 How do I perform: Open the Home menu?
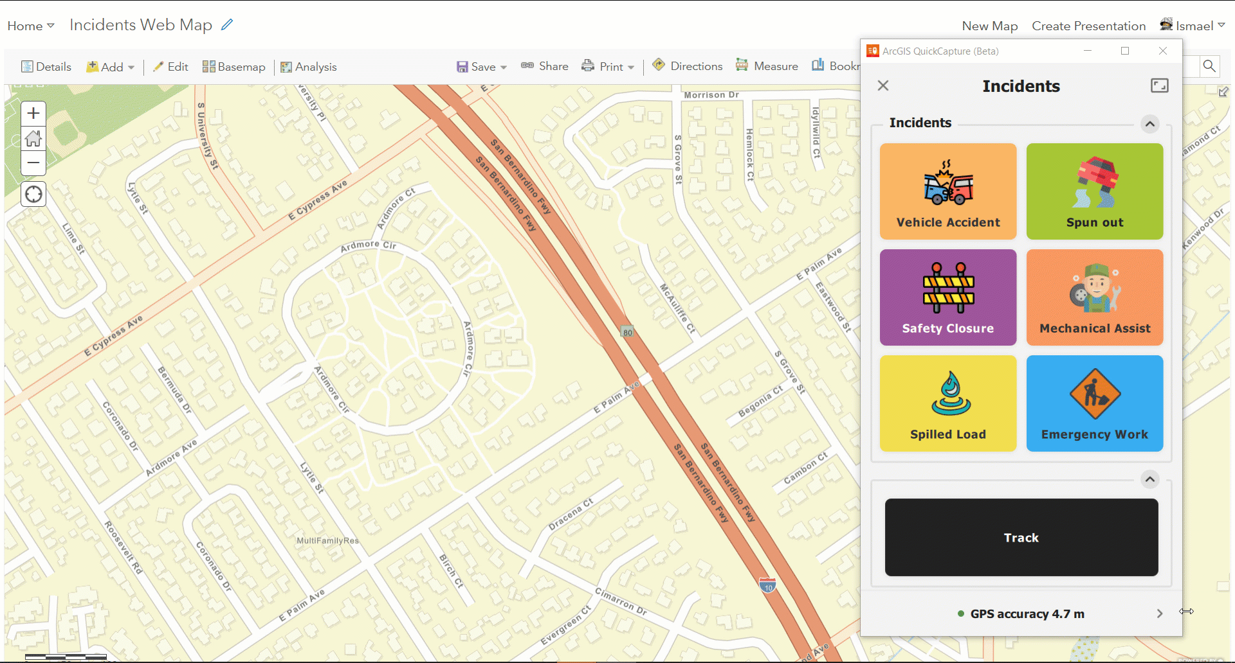point(30,26)
